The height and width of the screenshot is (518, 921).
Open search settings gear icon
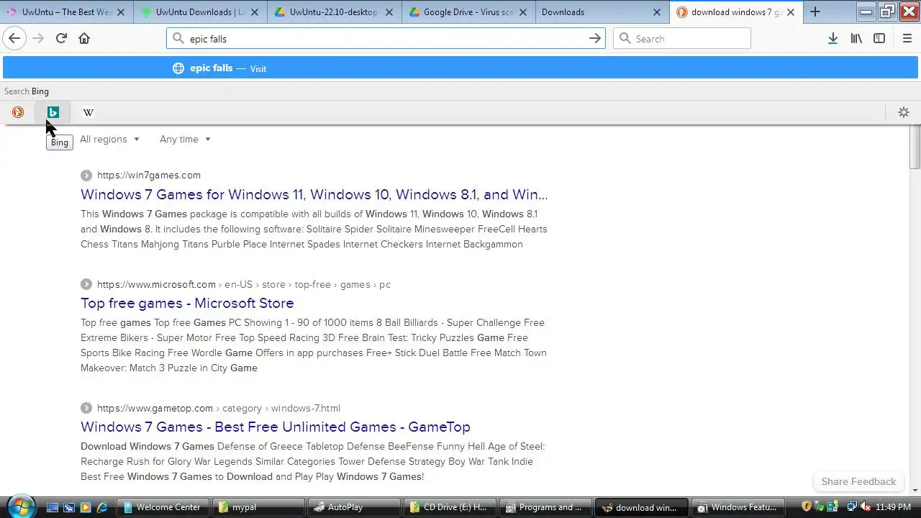pos(904,112)
